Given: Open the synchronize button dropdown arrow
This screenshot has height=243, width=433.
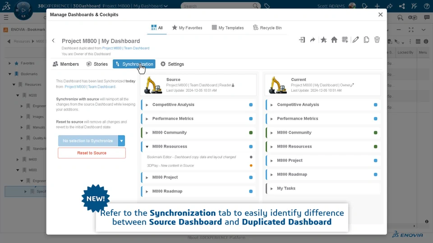Looking at the screenshot, I should (121, 141).
